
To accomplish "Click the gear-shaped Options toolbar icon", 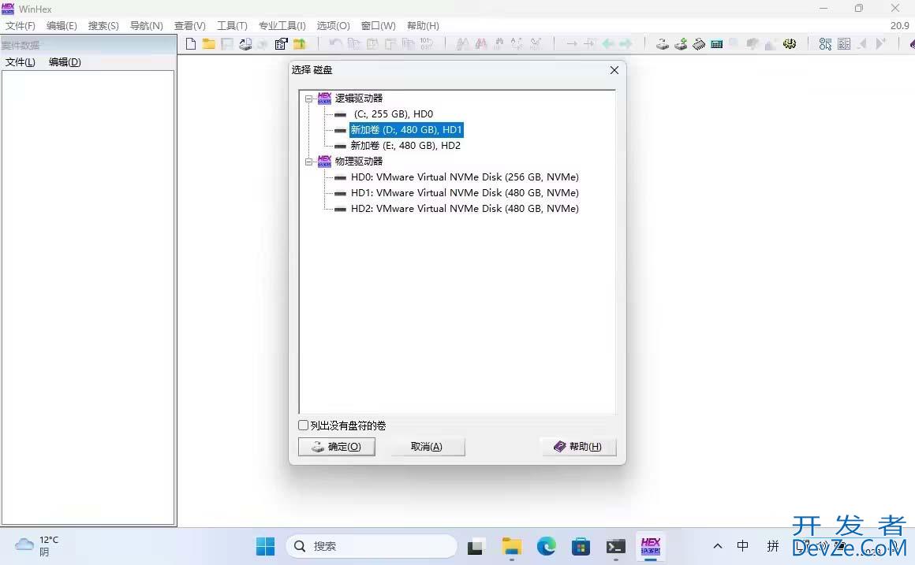I will (x=790, y=43).
